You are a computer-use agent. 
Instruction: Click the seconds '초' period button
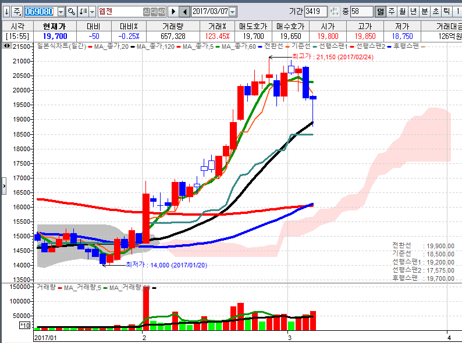pyautogui.click(x=435, y=11)
